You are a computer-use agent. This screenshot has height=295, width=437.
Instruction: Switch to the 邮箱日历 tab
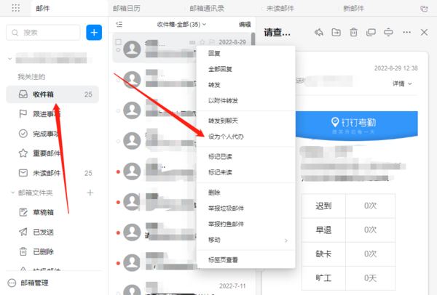coord(127,8)
